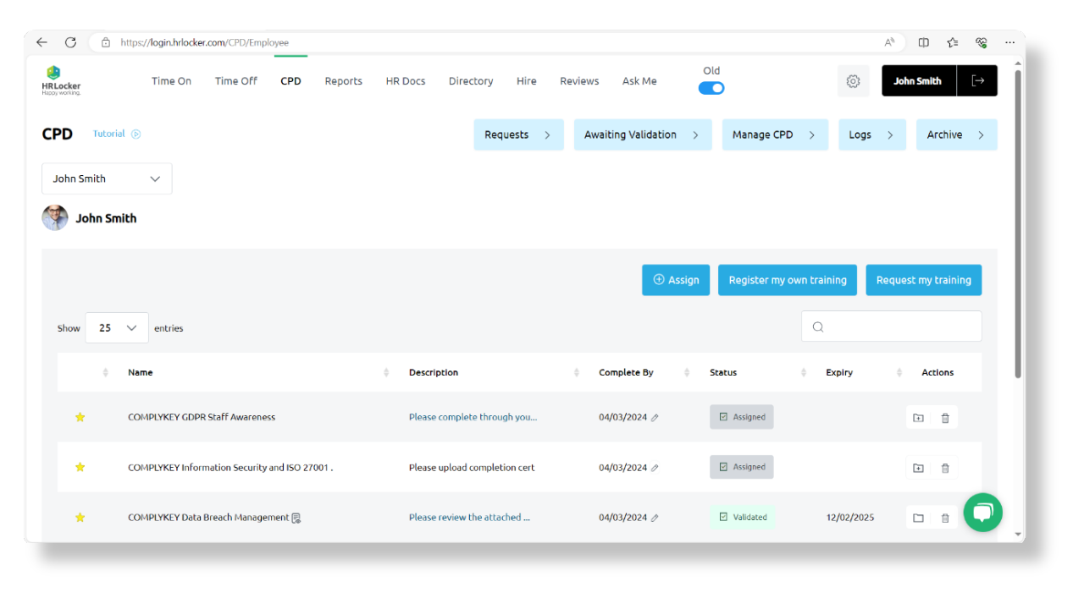The width and height of the screenshot is (1084, 609).
Task: Click the Register my own training button
Action: pyautogui.click(x=787, y=280)
